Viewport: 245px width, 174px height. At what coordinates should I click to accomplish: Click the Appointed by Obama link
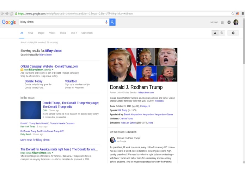point(148,114)
